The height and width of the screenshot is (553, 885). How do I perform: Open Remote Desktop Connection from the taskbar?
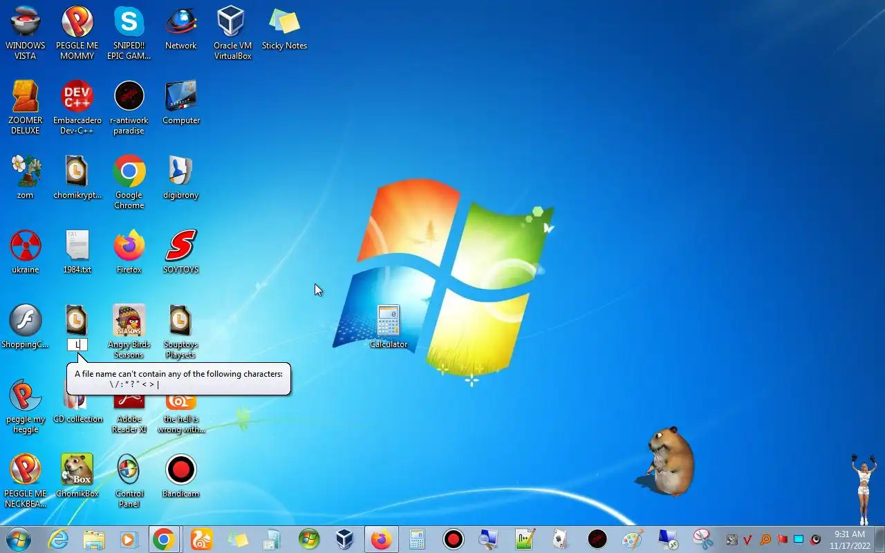(x=669, y=539)
